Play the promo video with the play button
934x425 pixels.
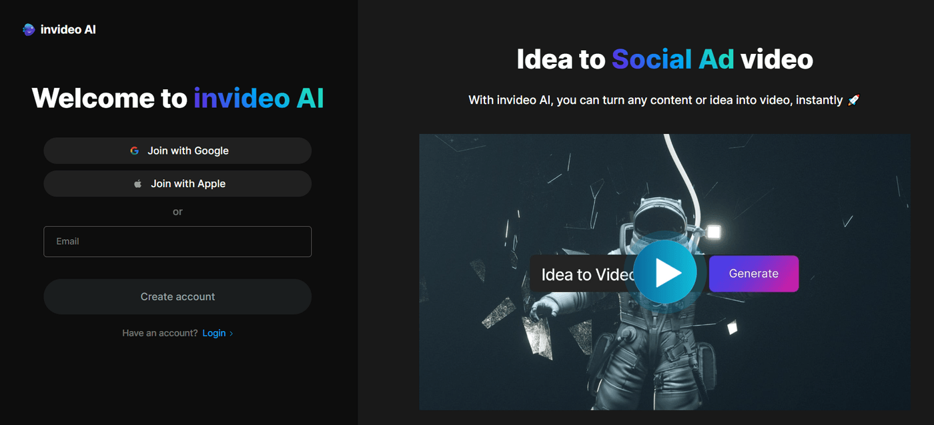pos(665,272)
